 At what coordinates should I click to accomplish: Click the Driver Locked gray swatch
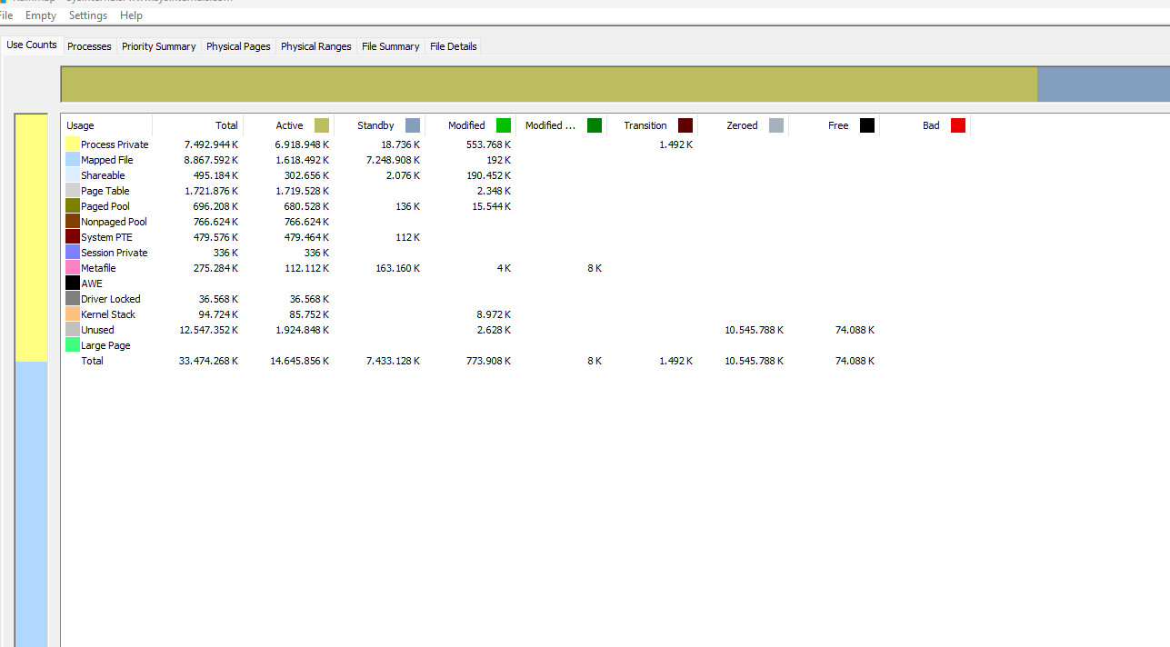point(73,299)
